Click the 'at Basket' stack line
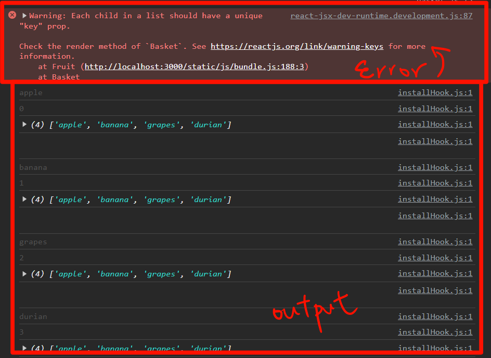 [x=59, y=77]
